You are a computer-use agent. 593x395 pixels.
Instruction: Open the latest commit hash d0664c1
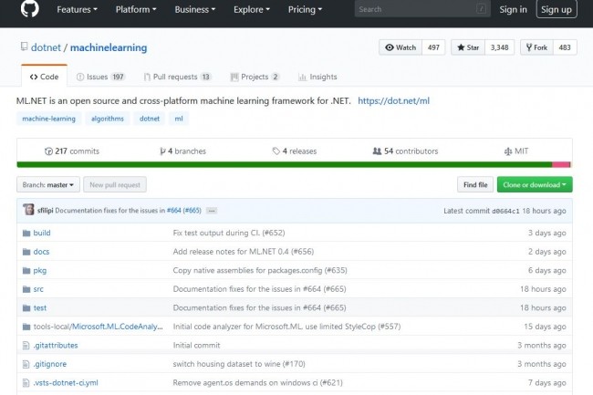[x=505, y=211]
